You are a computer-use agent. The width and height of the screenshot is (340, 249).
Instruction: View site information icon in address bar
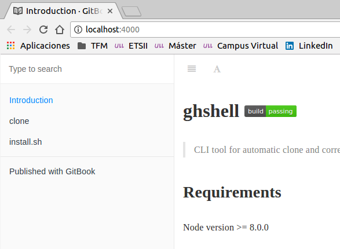coord(78,30)
